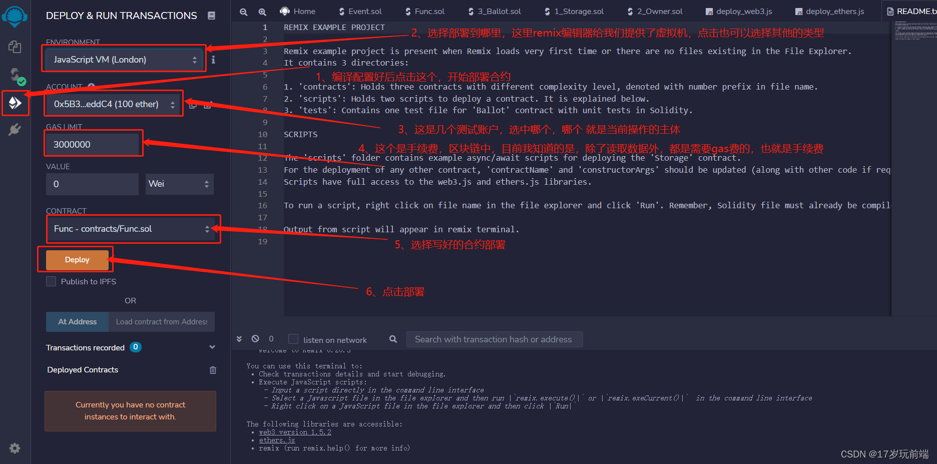Image resolution: width=937 pixels, height=464 pixels.
Task: Click the environment info icon
Action: click(213, 60)
